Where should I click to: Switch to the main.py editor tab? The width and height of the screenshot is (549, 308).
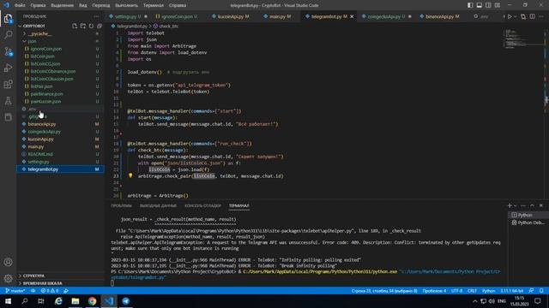(278, 16)
